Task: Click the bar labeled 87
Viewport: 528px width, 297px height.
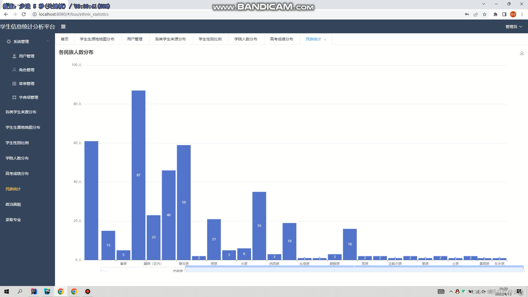Action: (x=138, y=175)
